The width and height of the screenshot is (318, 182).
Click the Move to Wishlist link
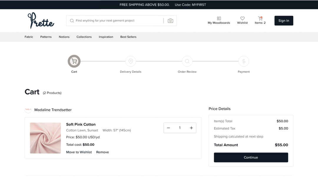tap(79, 152)
